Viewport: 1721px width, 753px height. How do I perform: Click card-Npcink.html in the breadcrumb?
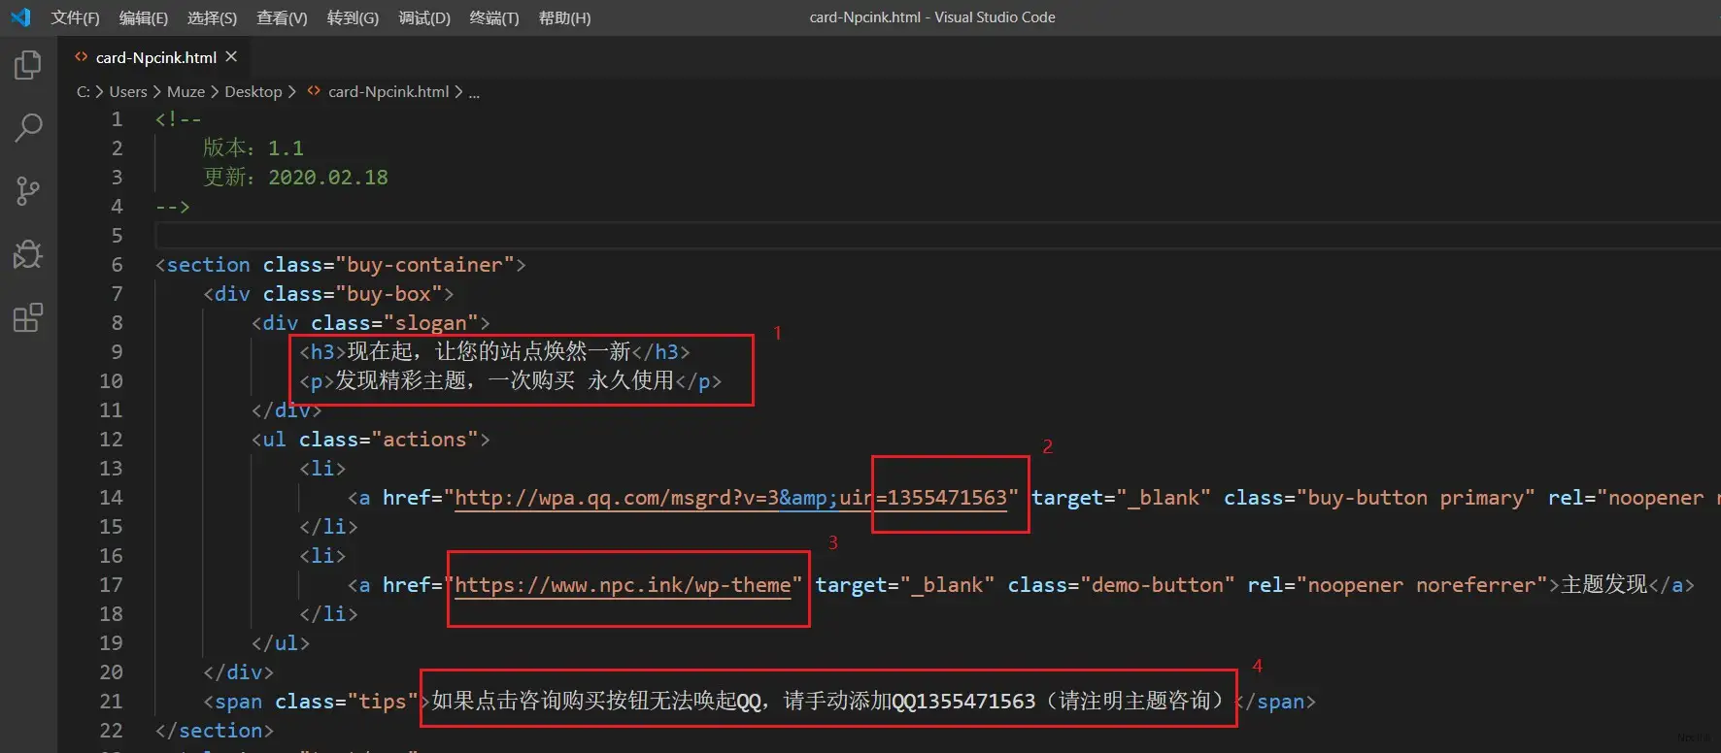pos(388,91)
